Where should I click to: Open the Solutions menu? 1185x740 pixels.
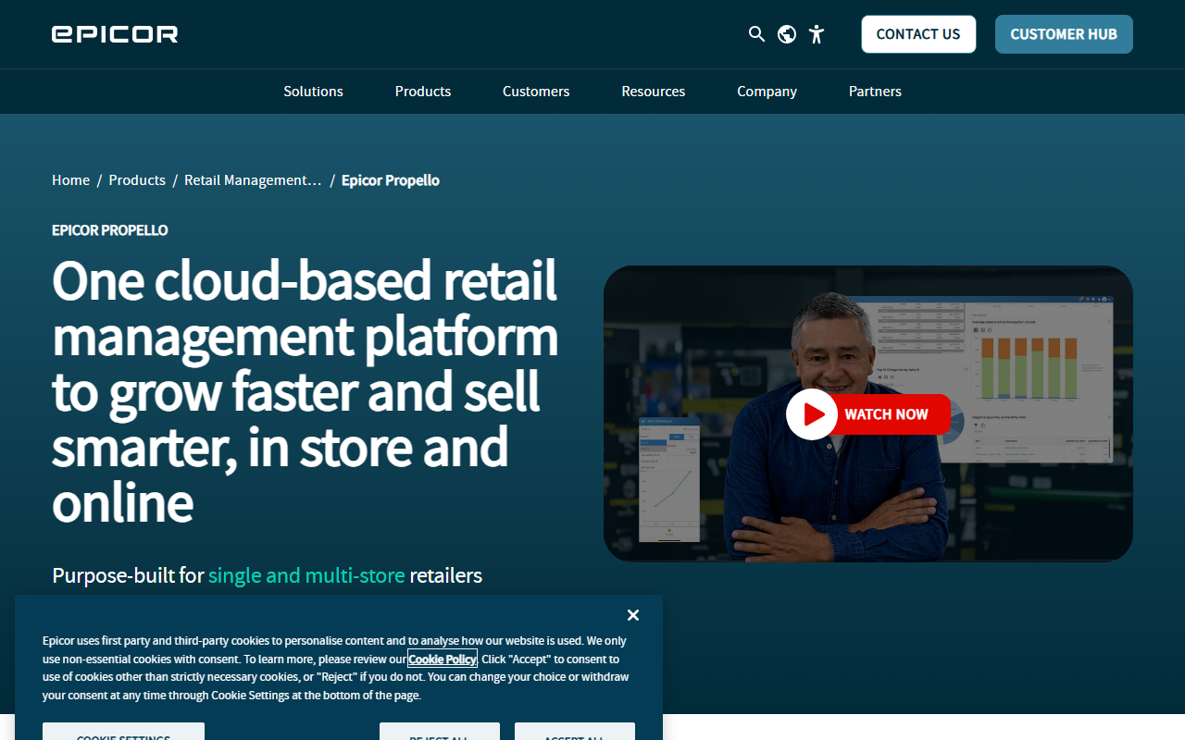point(313,92)
